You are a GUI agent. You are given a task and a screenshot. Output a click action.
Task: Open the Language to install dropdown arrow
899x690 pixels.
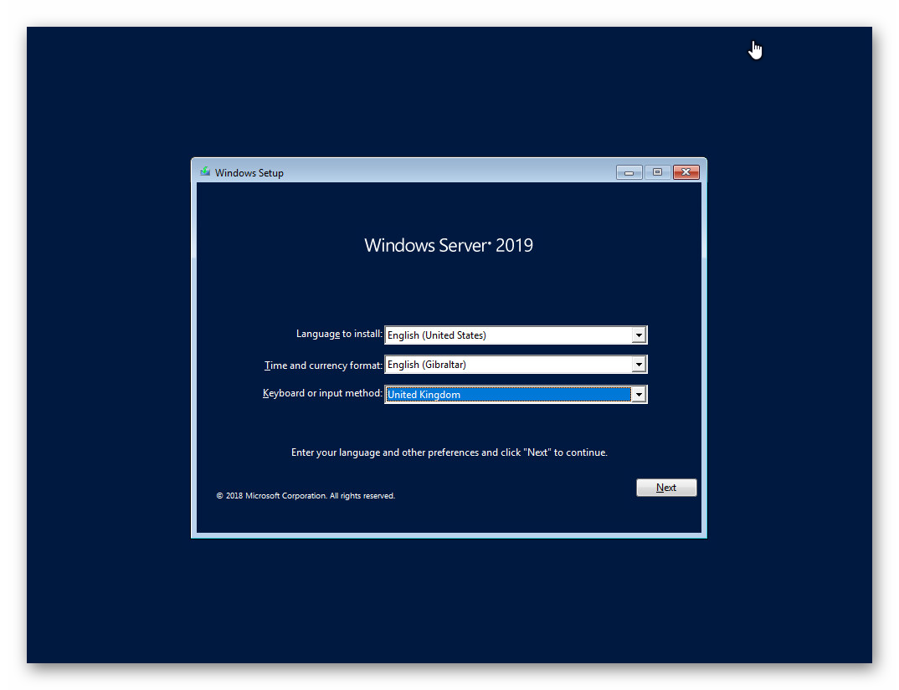(x=639, y=335)
